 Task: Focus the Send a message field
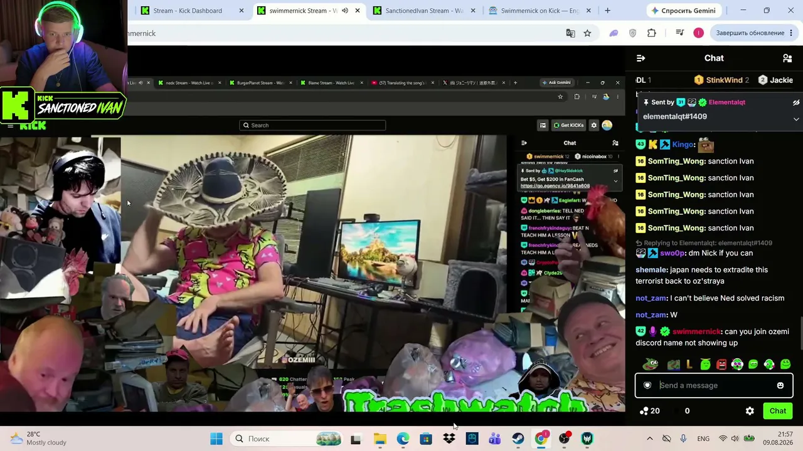click(x=714, y=385)
